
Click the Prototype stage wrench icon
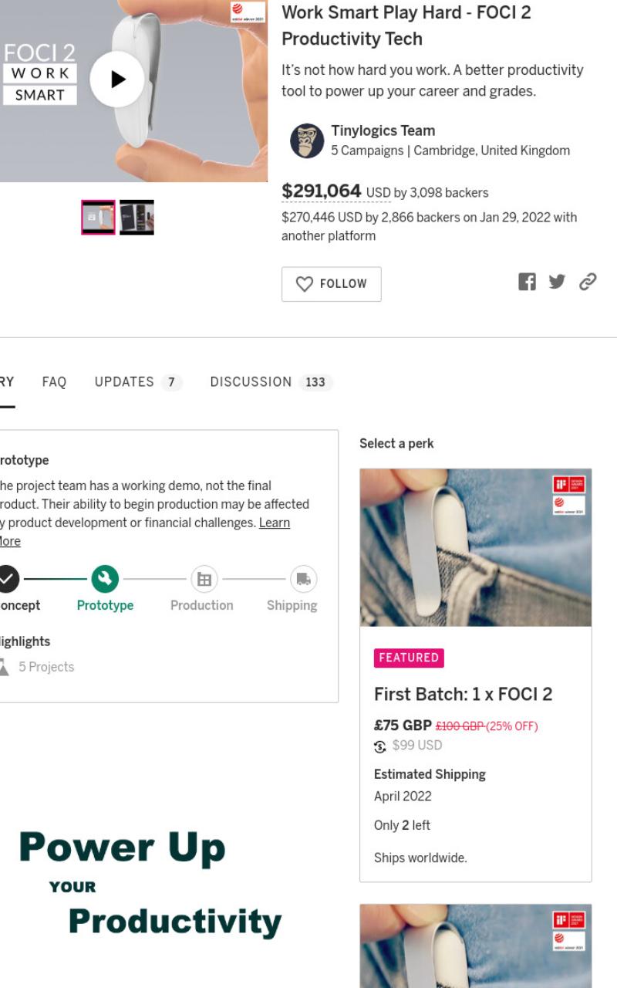pos(105,579)
